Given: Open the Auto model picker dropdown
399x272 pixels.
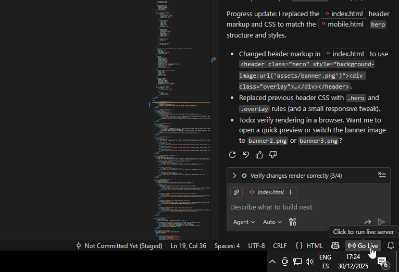Looking at the screenshot, I should (272, 222).
